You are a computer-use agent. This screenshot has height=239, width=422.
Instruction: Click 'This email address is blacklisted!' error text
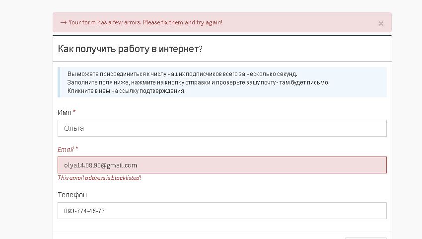coord(99,178)
